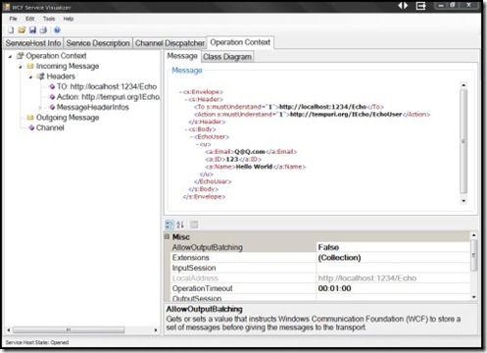Open the File menu
The height and width of the screenshot is (353, 487).
click(x=13, y=19)
